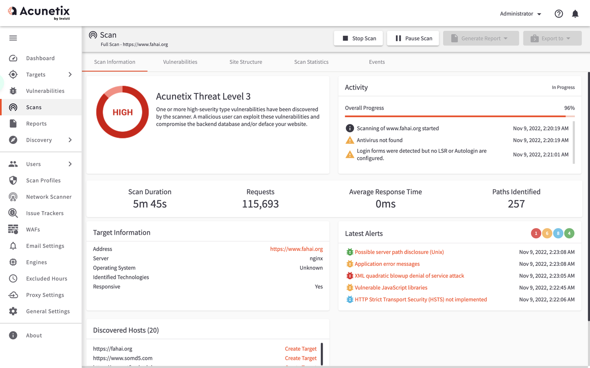Click the Proxy Settings cloud icon
This screenshot has height=368, width=590.
pos(13,295)
